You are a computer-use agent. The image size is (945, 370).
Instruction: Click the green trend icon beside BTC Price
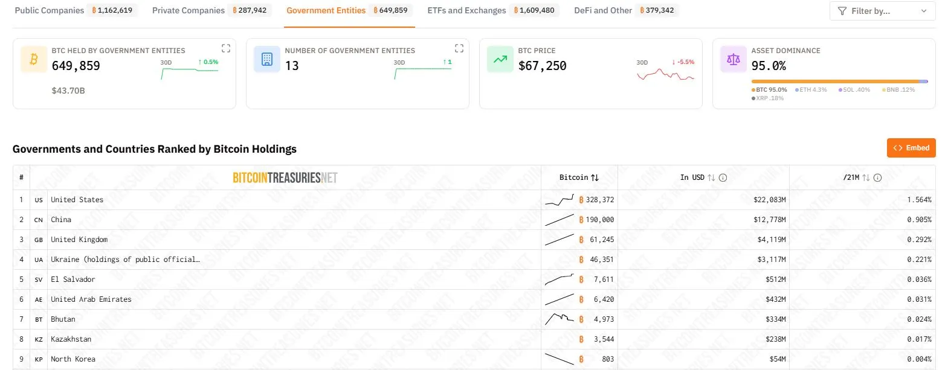point(500,59)
